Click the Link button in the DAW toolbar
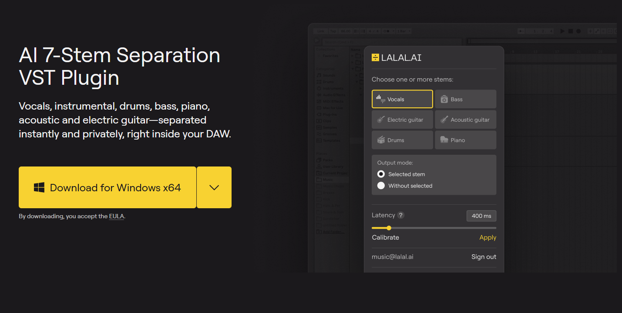Screen dimensions: 622x313 pyautogui.click(x=321, y=31)
